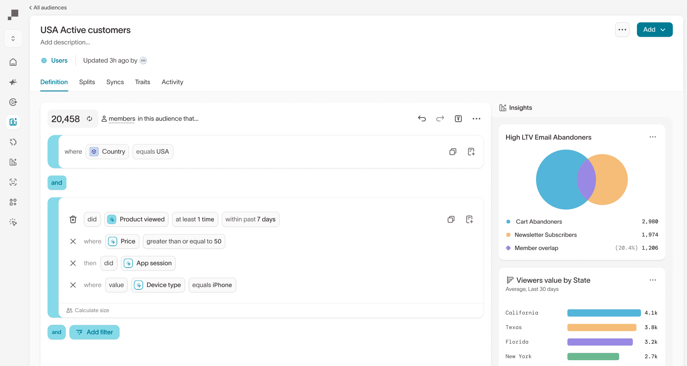Click the save-to-folder icon in the builder toolbar
This screenshot has width=687, height=366.
click(458, 119)
